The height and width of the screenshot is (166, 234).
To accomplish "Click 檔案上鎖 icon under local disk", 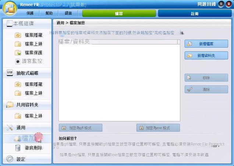I will [18, 44].
